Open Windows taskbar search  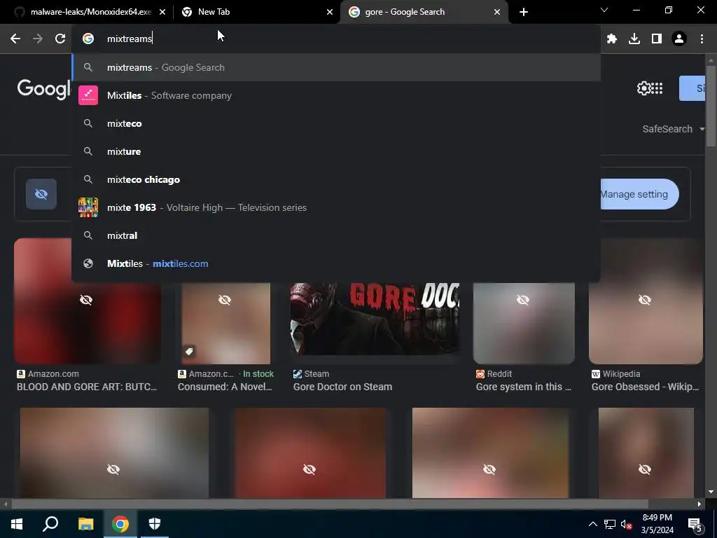point(50,524)
